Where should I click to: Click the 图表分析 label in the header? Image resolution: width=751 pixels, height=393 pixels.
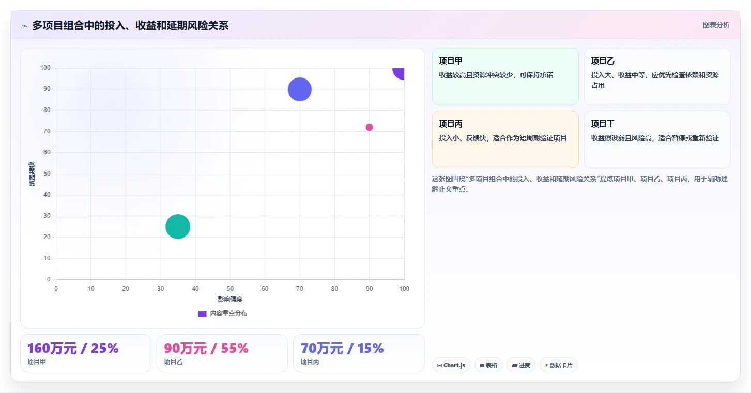[x=716, y=25]
